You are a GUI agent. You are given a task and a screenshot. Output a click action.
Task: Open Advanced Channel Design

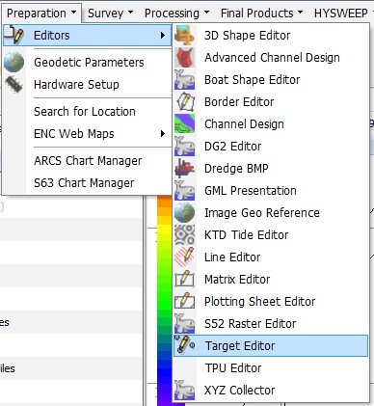pos(272,57)
